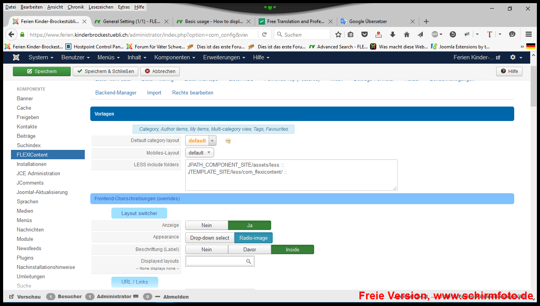Click Speichern & Schließen button
The width and height of the screenshot is (540, 306).
click(x=105, y=71)
